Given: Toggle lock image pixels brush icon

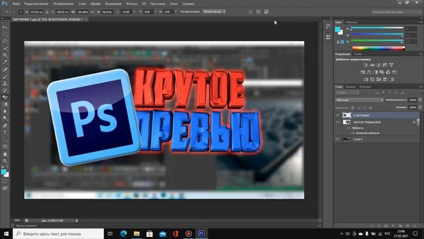Looking at the screenshot, I should 359,108.
